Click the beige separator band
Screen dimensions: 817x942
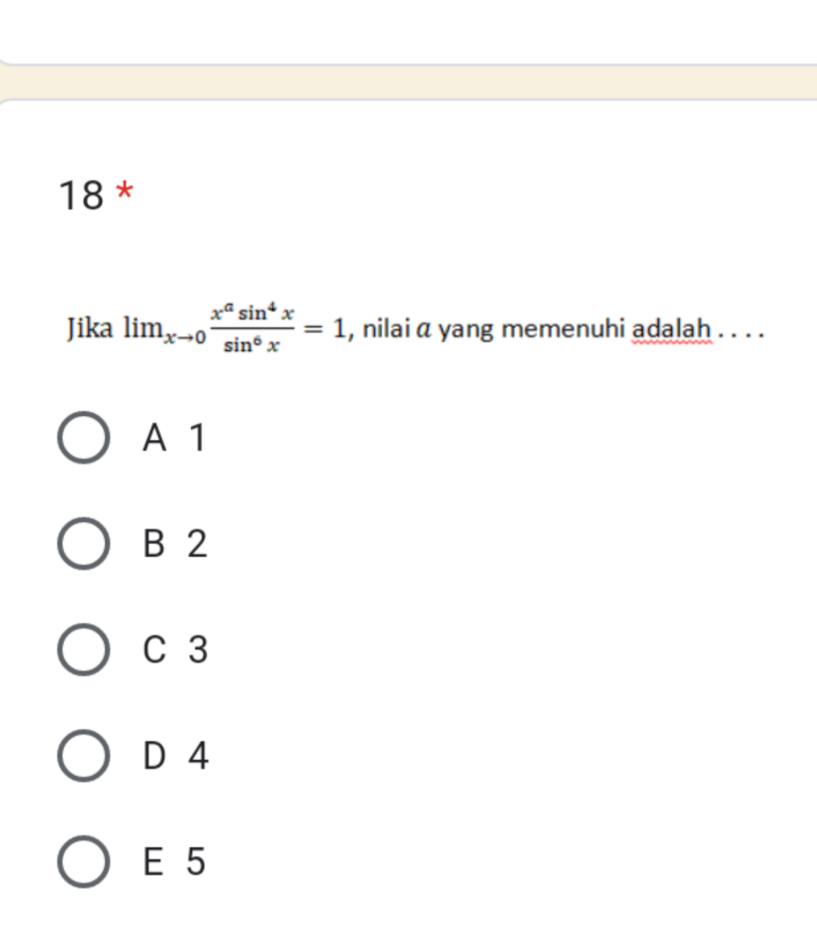pyautogui.click(x=408, y=83)
